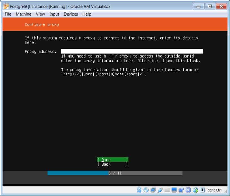The image size is (230, 196).
Task: Click the window resize grip corner
Action: pyautogui.click(x=225, y=191)
